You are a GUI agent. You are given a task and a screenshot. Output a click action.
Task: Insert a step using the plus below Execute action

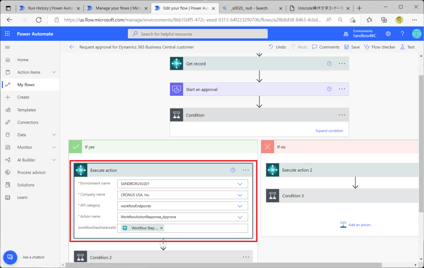pos(163,243)
